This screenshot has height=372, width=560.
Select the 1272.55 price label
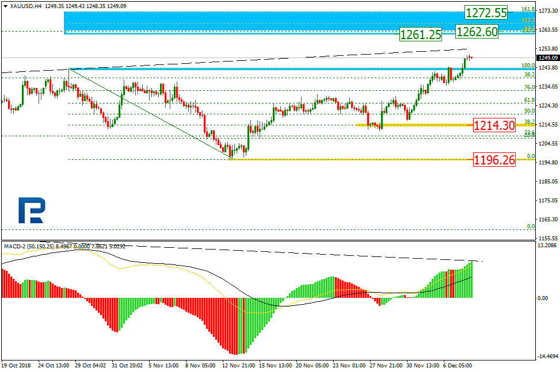pyautogui.click(x=486, y=13)
